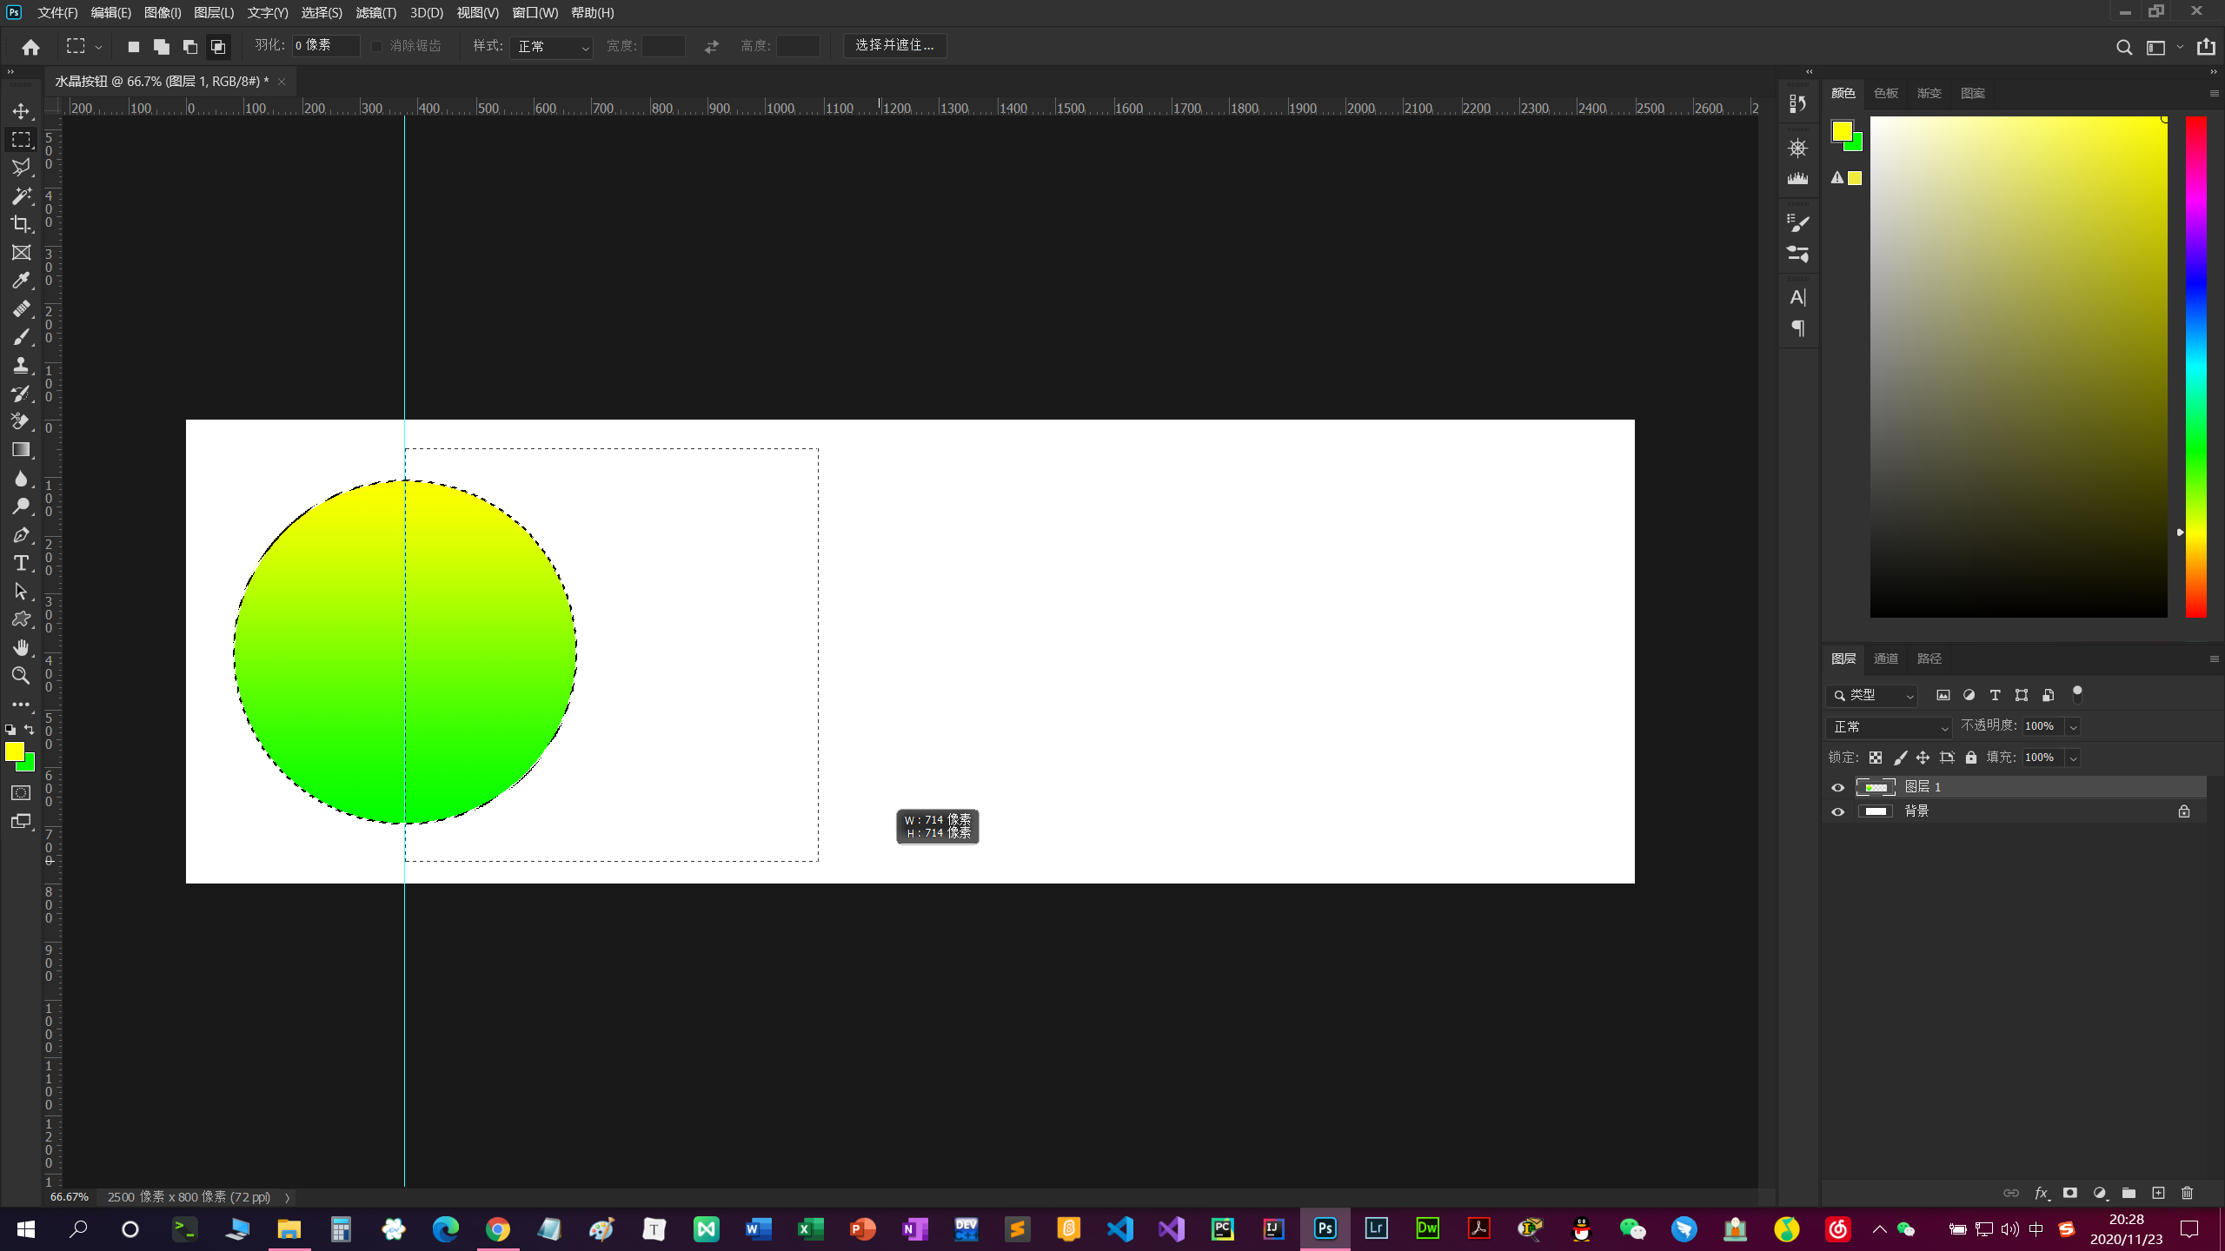This screenshot has height=1251, width=2225.
Task: Swap foreground and background colors
Action: pos(30,730)
